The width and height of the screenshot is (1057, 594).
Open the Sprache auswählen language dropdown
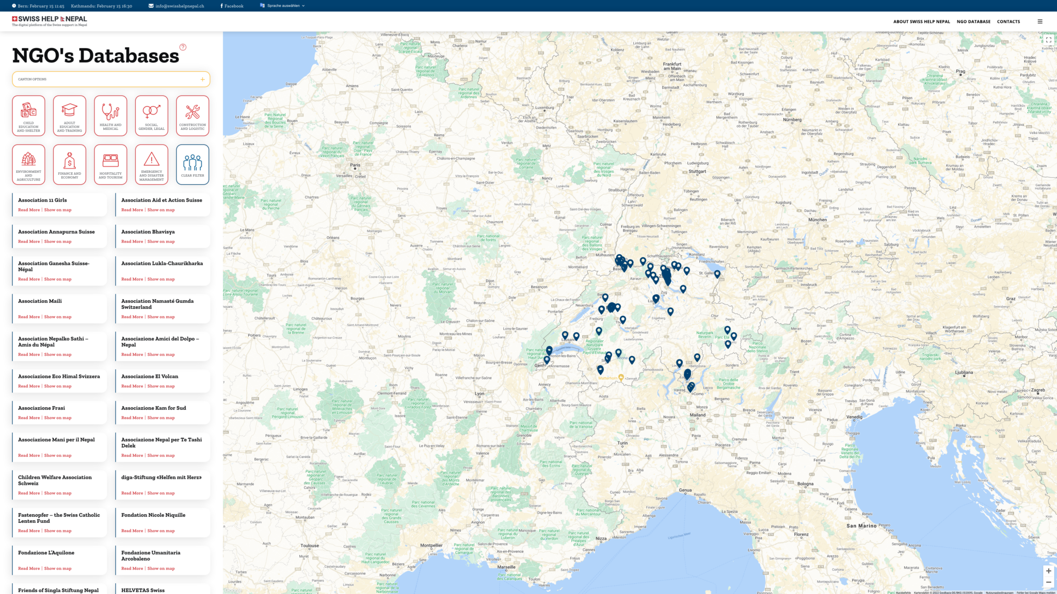click(283, 6)
